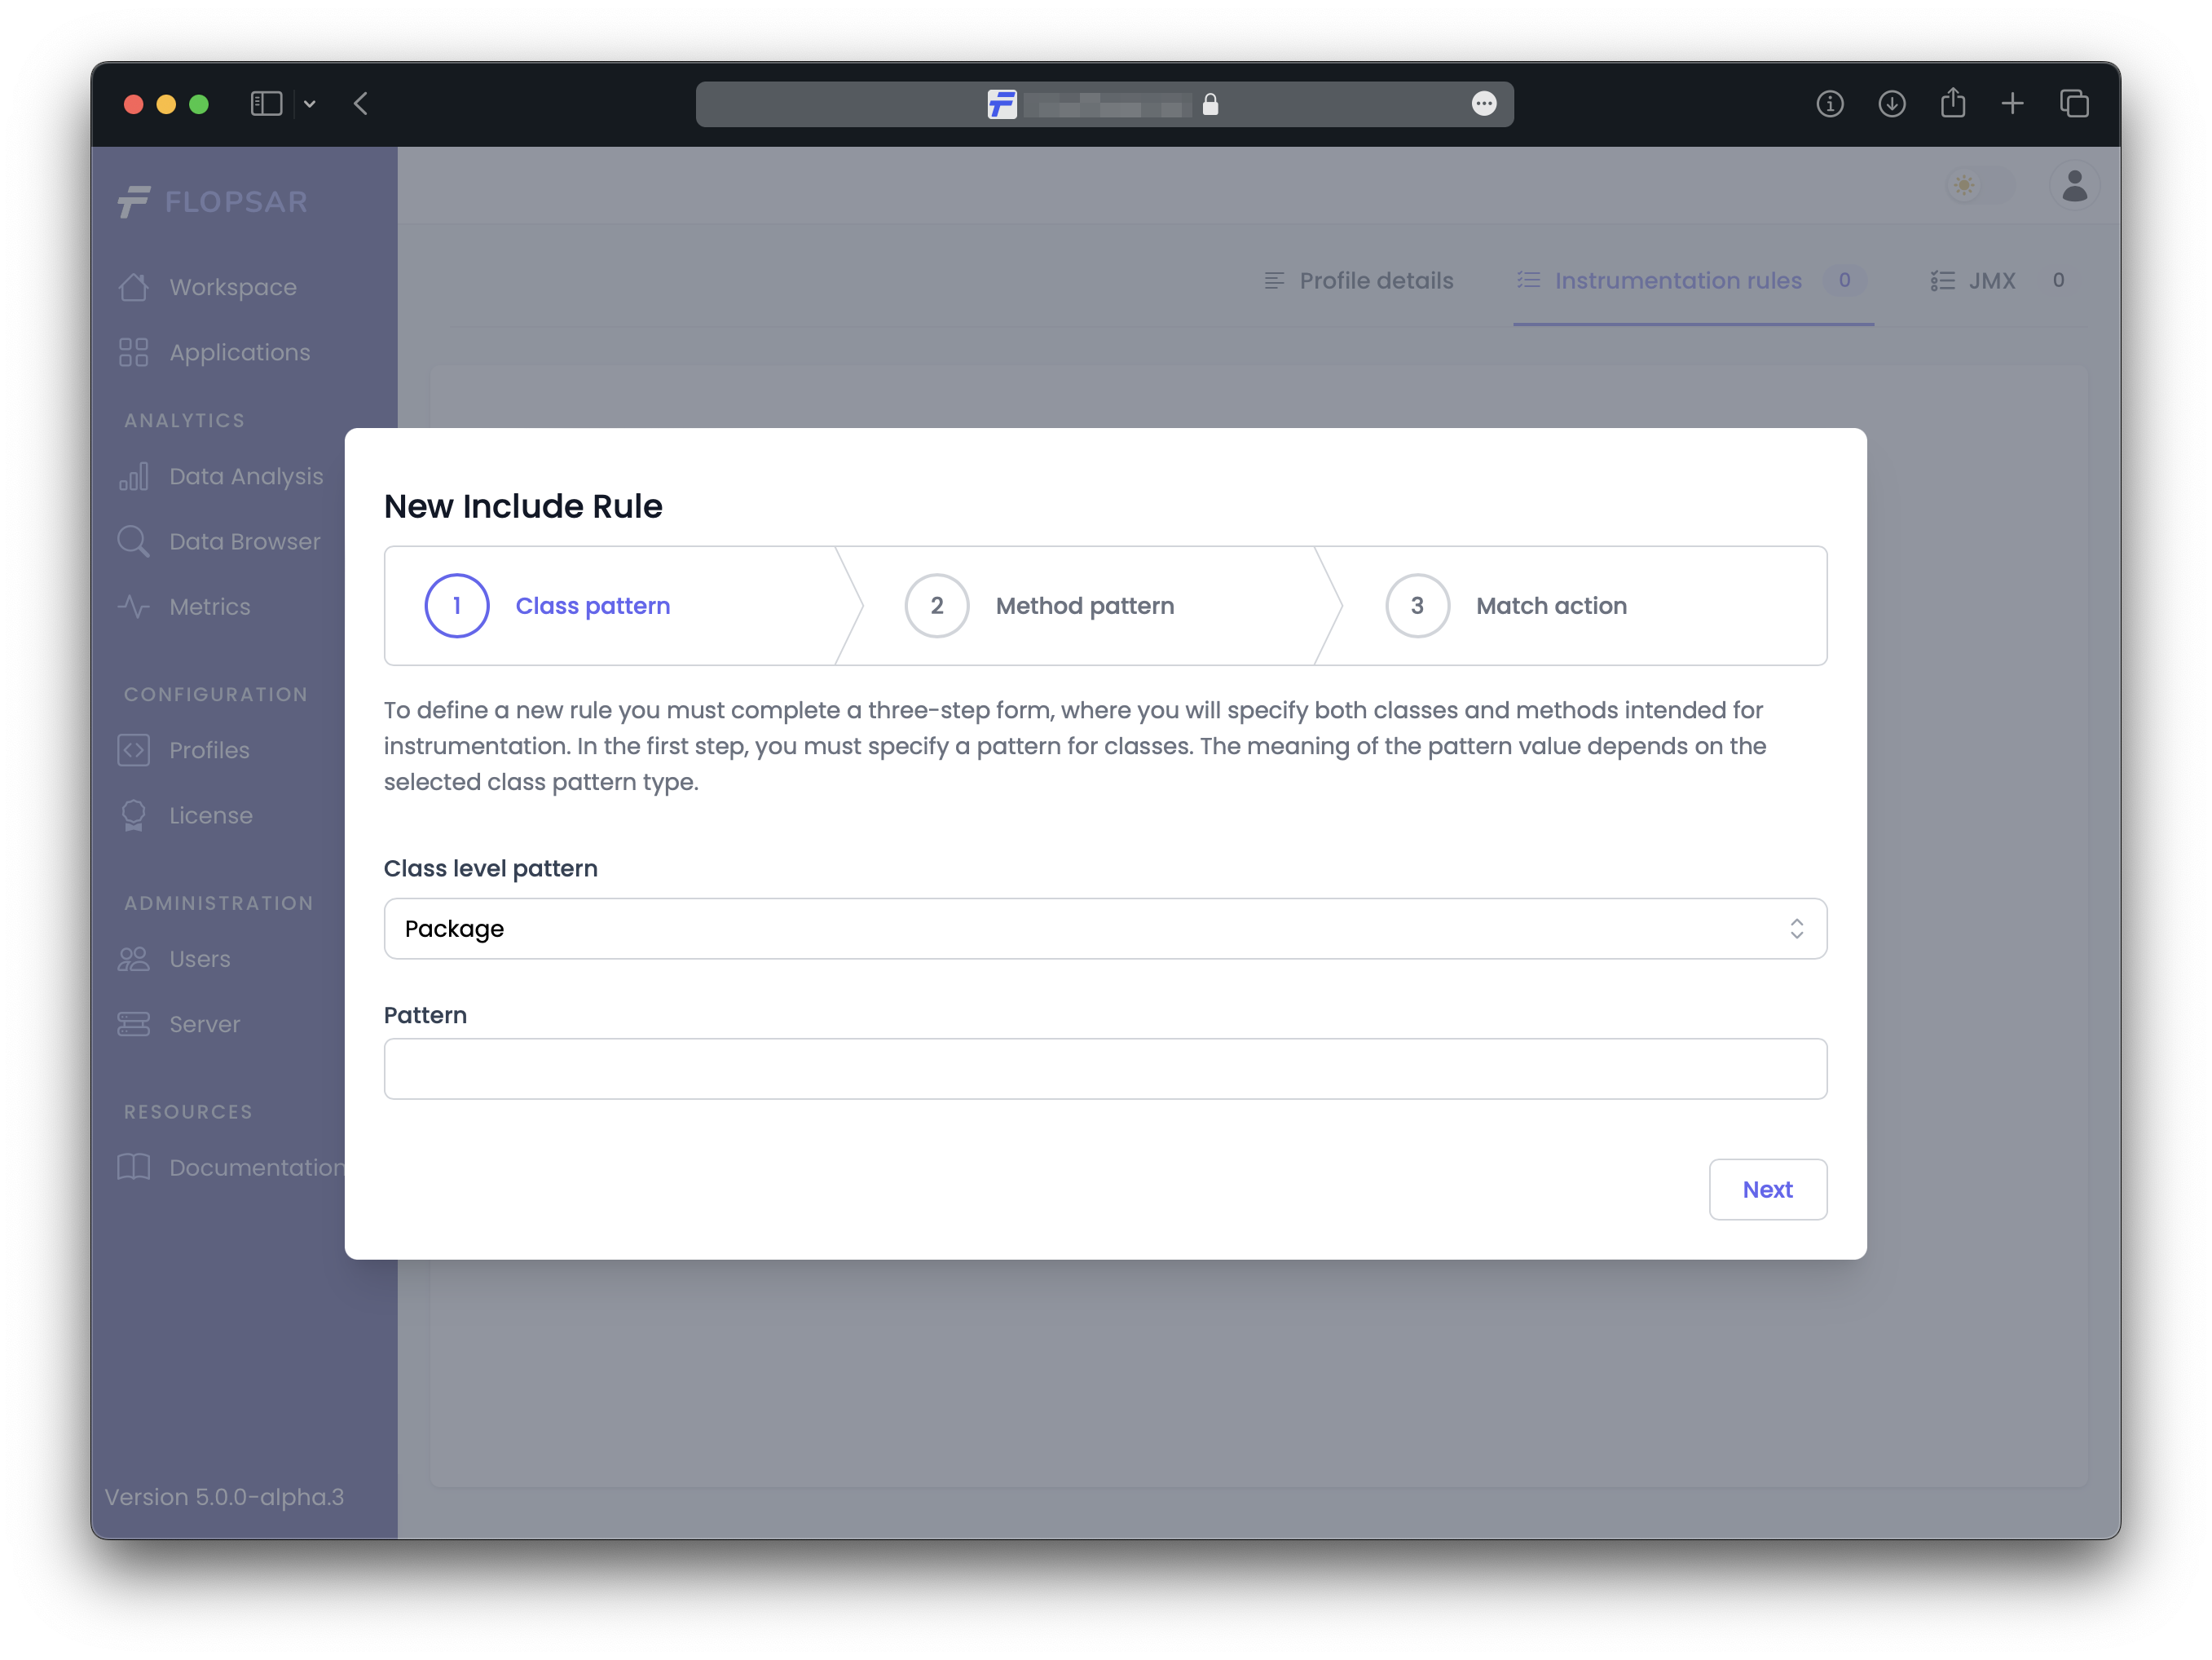This screenshot has height=1660, width=2212.
Task: Switch to the Profile details tab
Action: pos(1375,281)
